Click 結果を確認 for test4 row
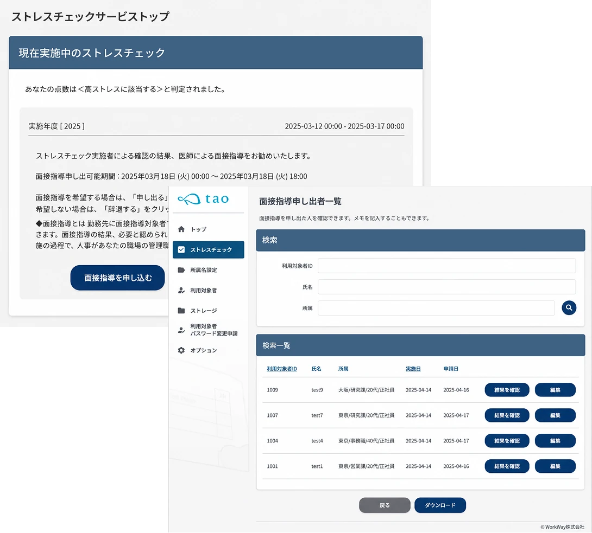Screen dimensions: 592x533 tap(507, 441)
